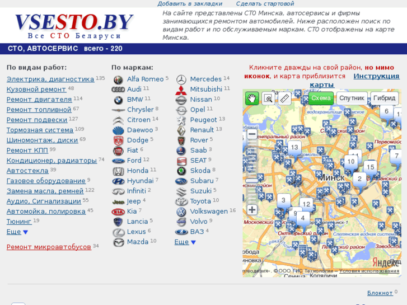
Task: Select the magnifier zoom-area tool on map
Action: pyautogui.click(x=268, y=98)
